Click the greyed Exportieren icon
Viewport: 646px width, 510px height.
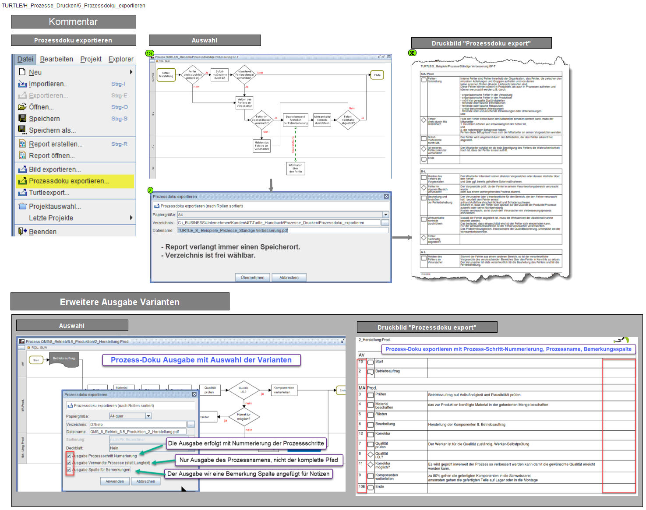click(x=22, y=95)
